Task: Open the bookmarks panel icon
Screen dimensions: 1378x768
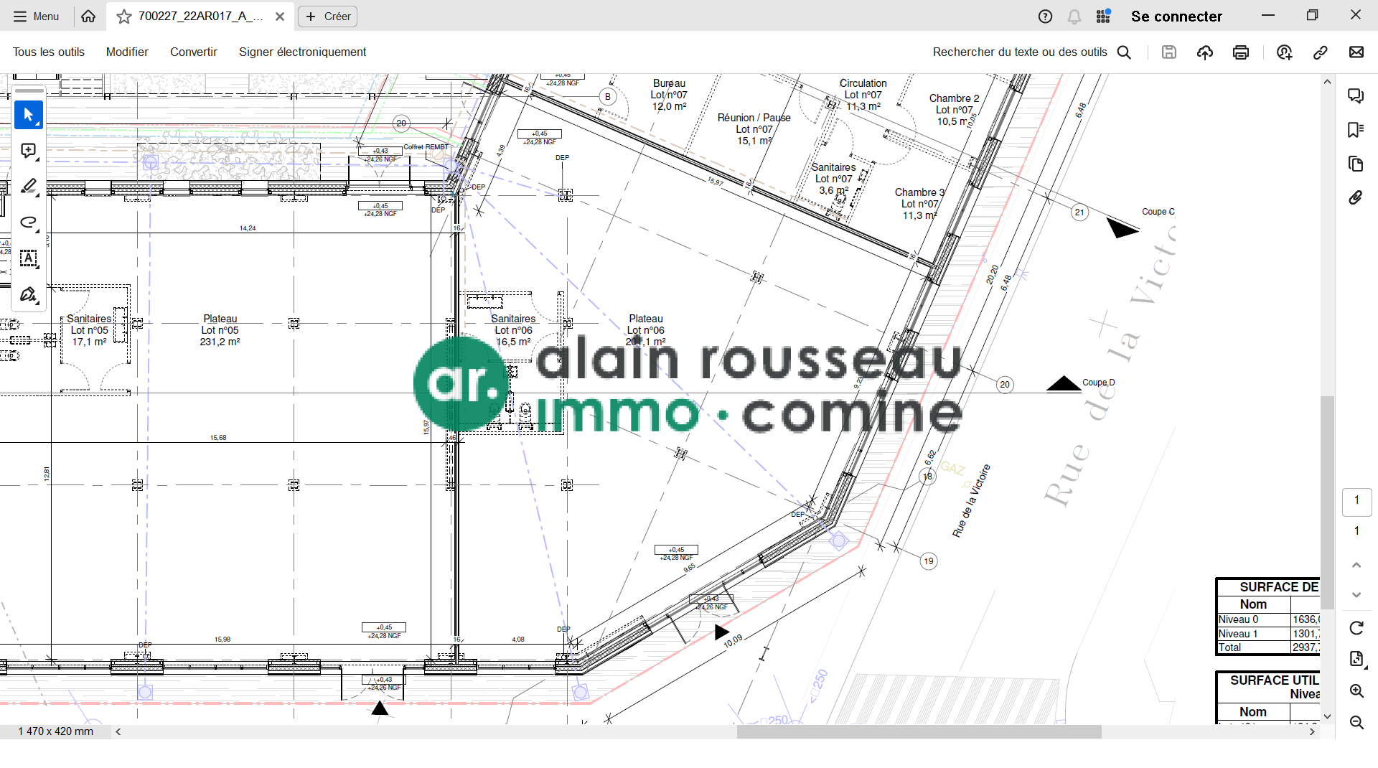Action: [x=1356, y=130]
